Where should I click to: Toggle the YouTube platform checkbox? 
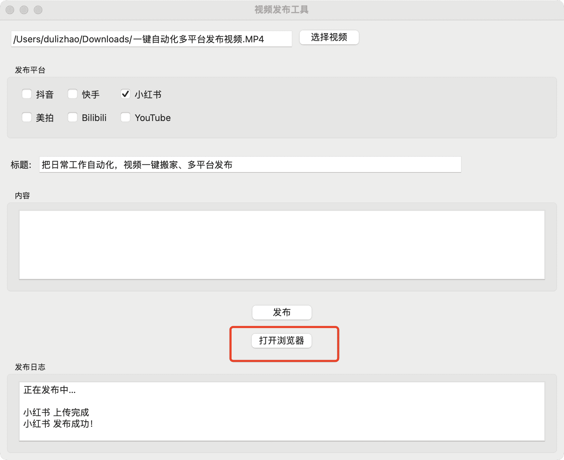coord(125,117)
